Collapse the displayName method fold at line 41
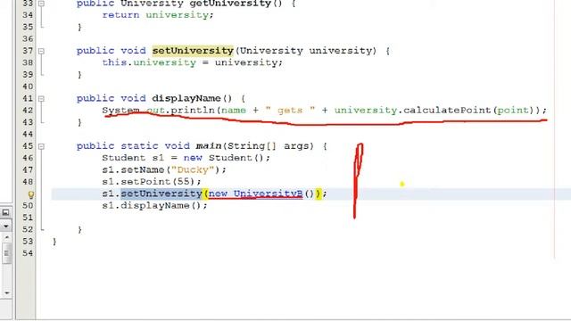Screen dimensions: 571x321 point(42,99)
